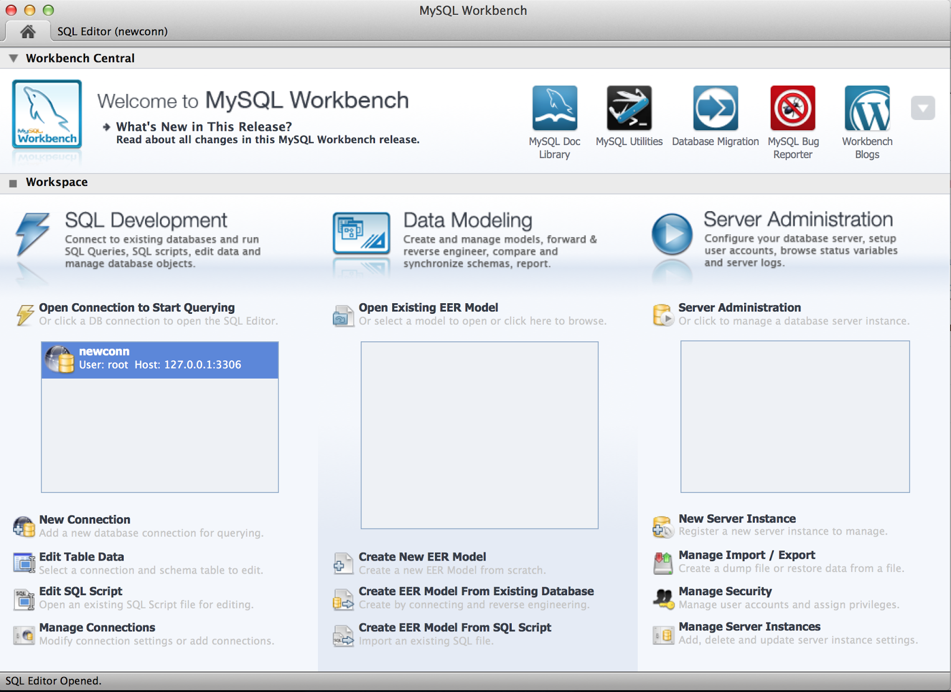Click the MySQL Workbench dolphin logo
Image resolution: width=951 pixels, height=692 pixels.
point(47,114)
